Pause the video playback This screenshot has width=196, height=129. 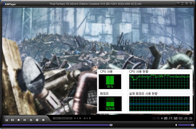(12, 120)
